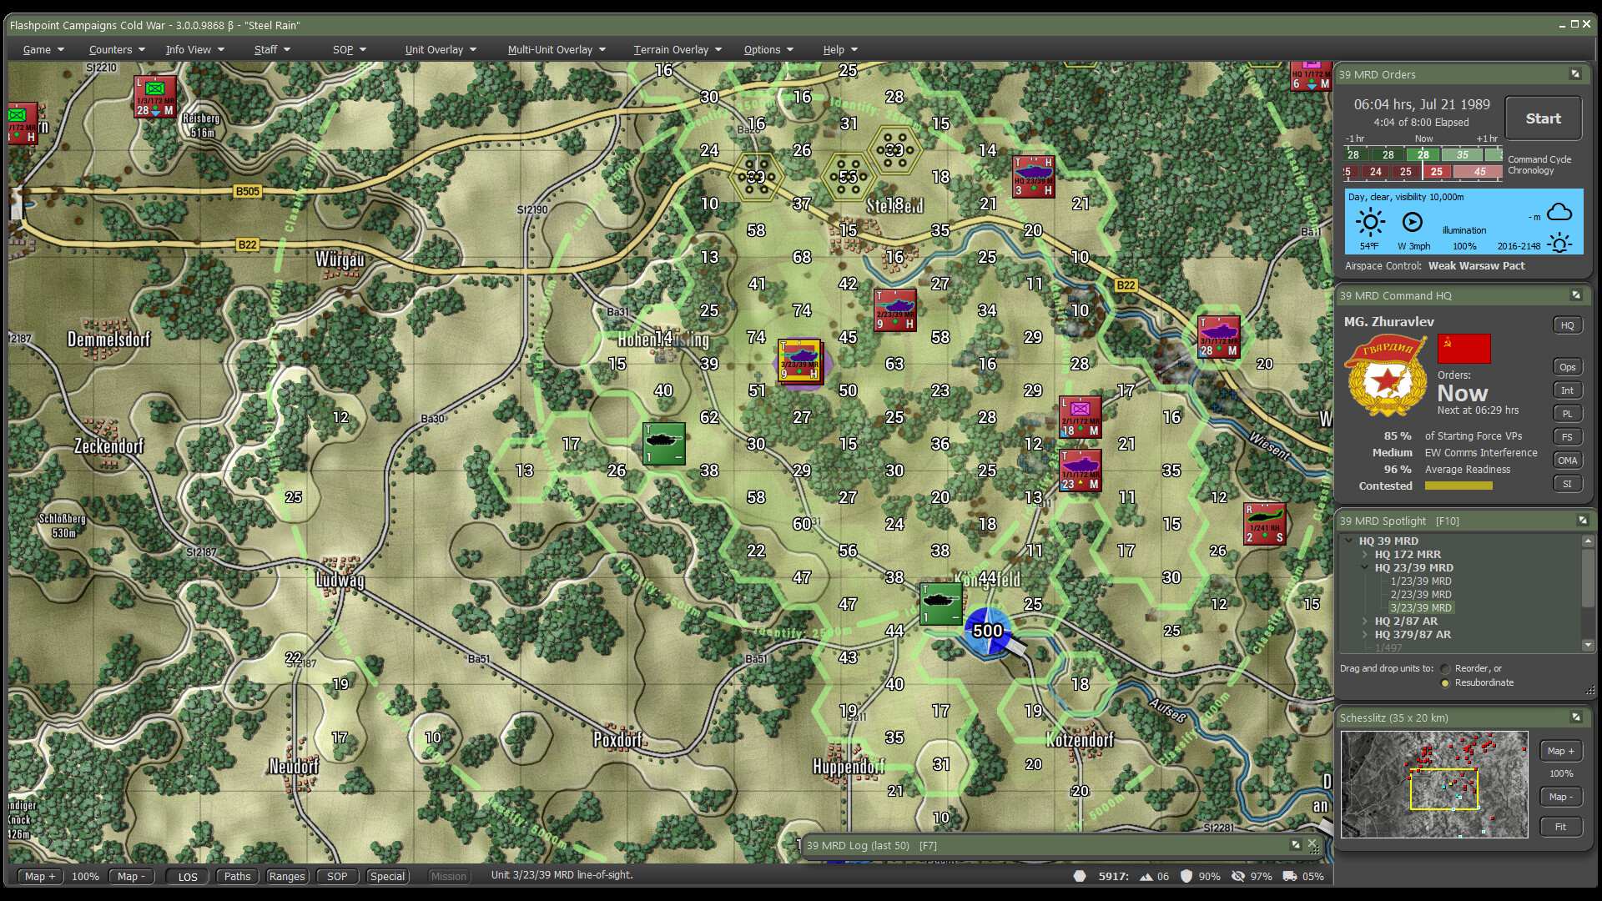Expand the HQ 379/87 AR branch
The width and height of the screenshot is (1602, 901).
coord(1364,635)
